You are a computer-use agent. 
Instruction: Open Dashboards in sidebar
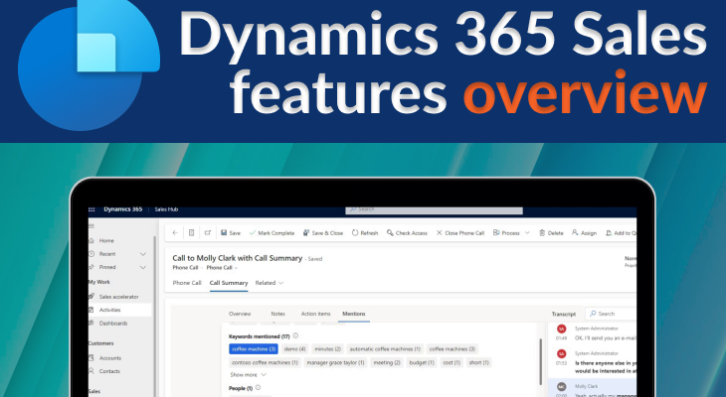108,323
